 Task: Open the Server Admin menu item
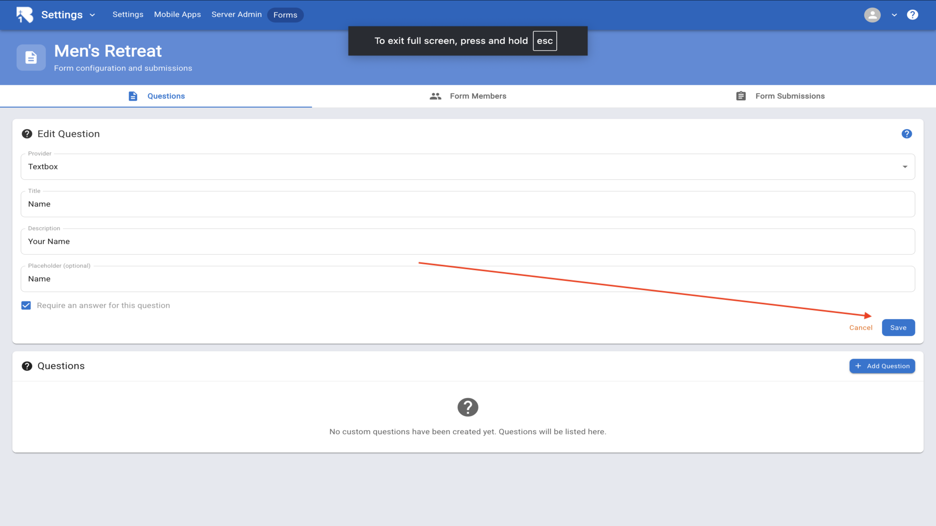pos(236,15)
